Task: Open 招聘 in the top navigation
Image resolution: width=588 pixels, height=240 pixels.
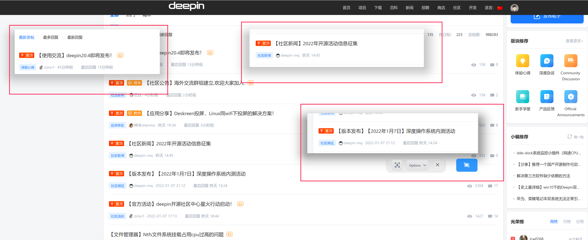Action: click(x=425, y=8)
